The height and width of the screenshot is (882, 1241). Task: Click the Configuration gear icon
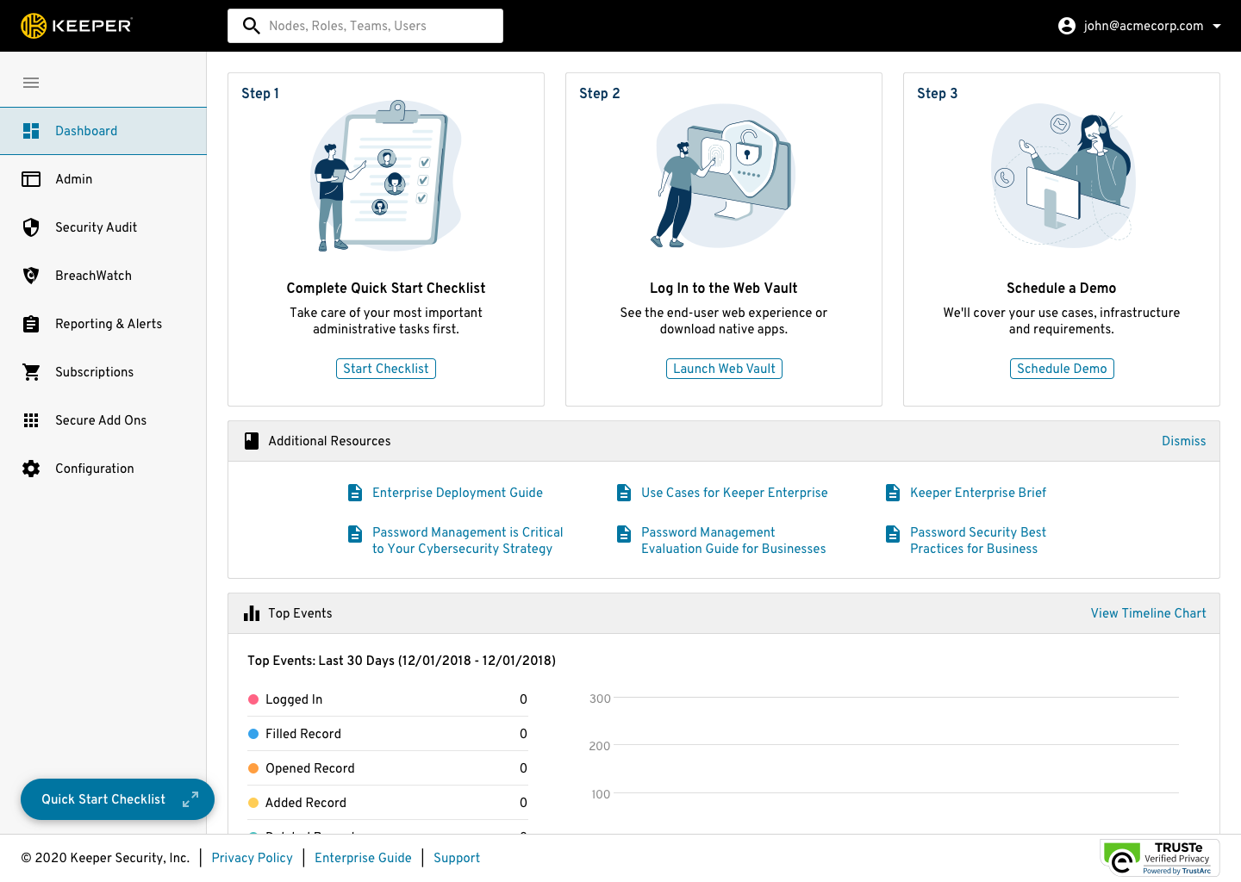(31, 469)
